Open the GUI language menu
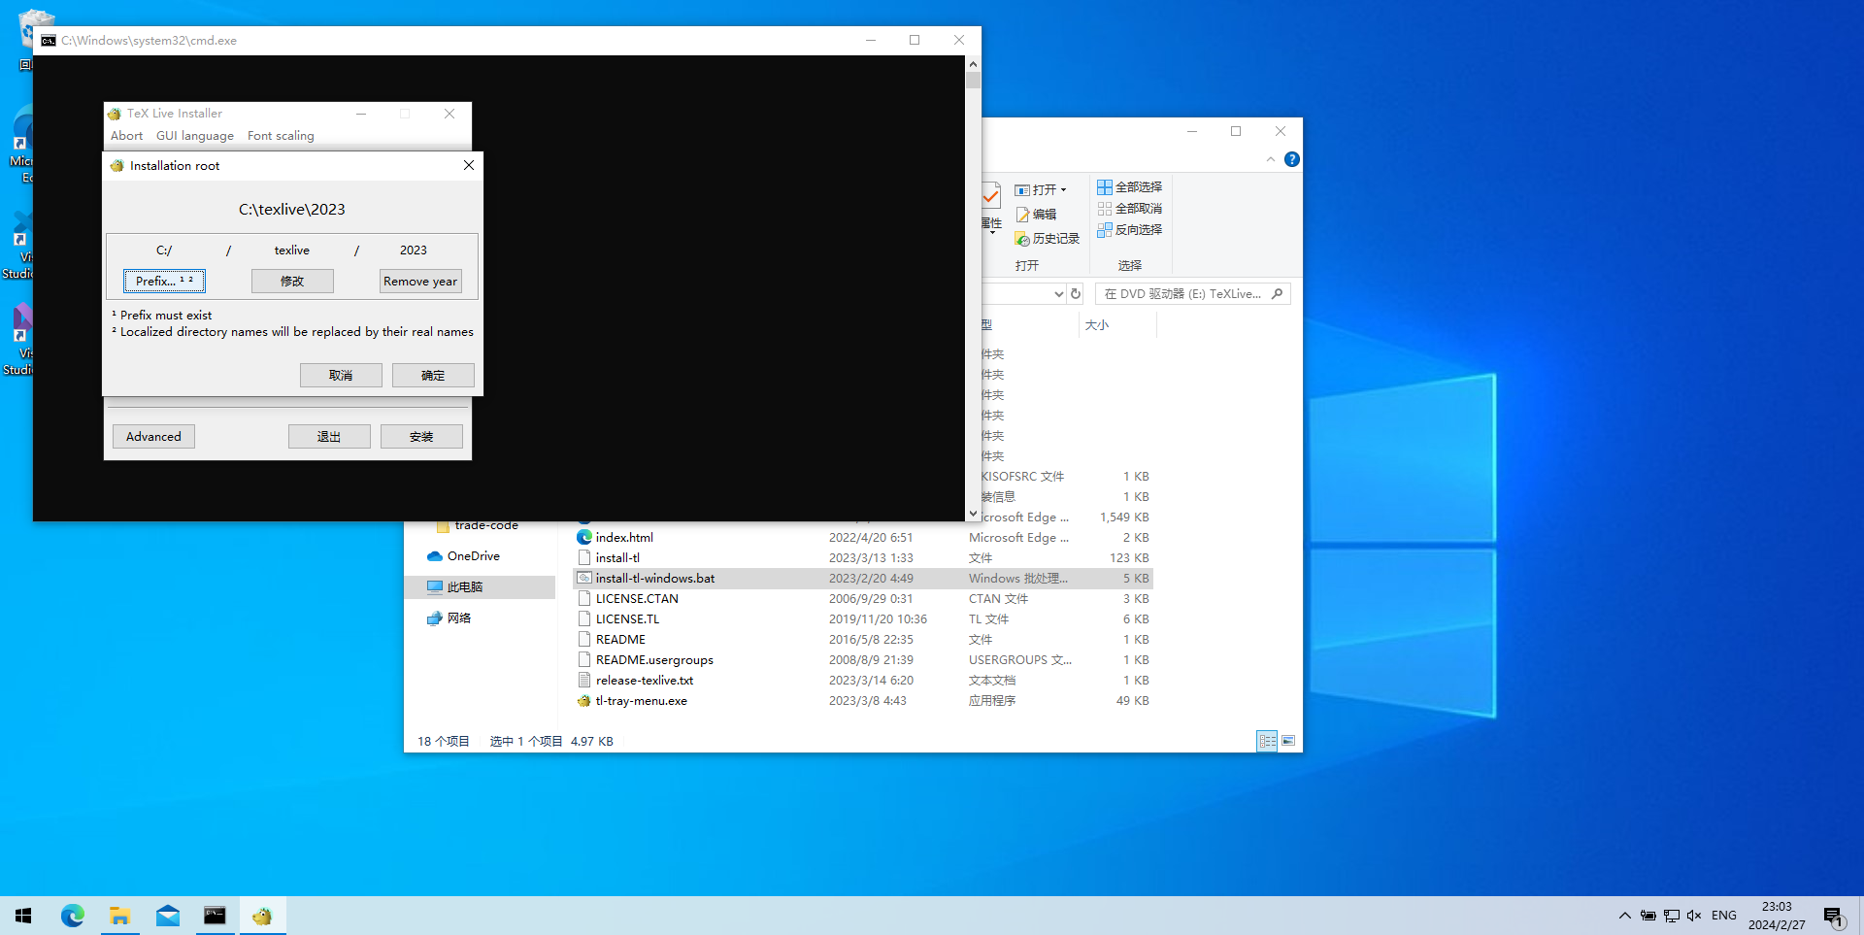Viewport: 1864px width, 935px height. point(195,136)
